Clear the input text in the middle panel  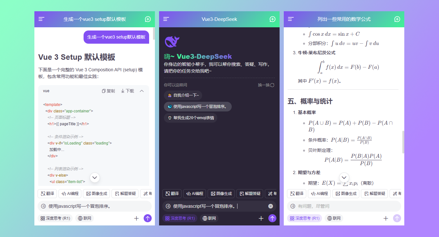pos(271,206)
